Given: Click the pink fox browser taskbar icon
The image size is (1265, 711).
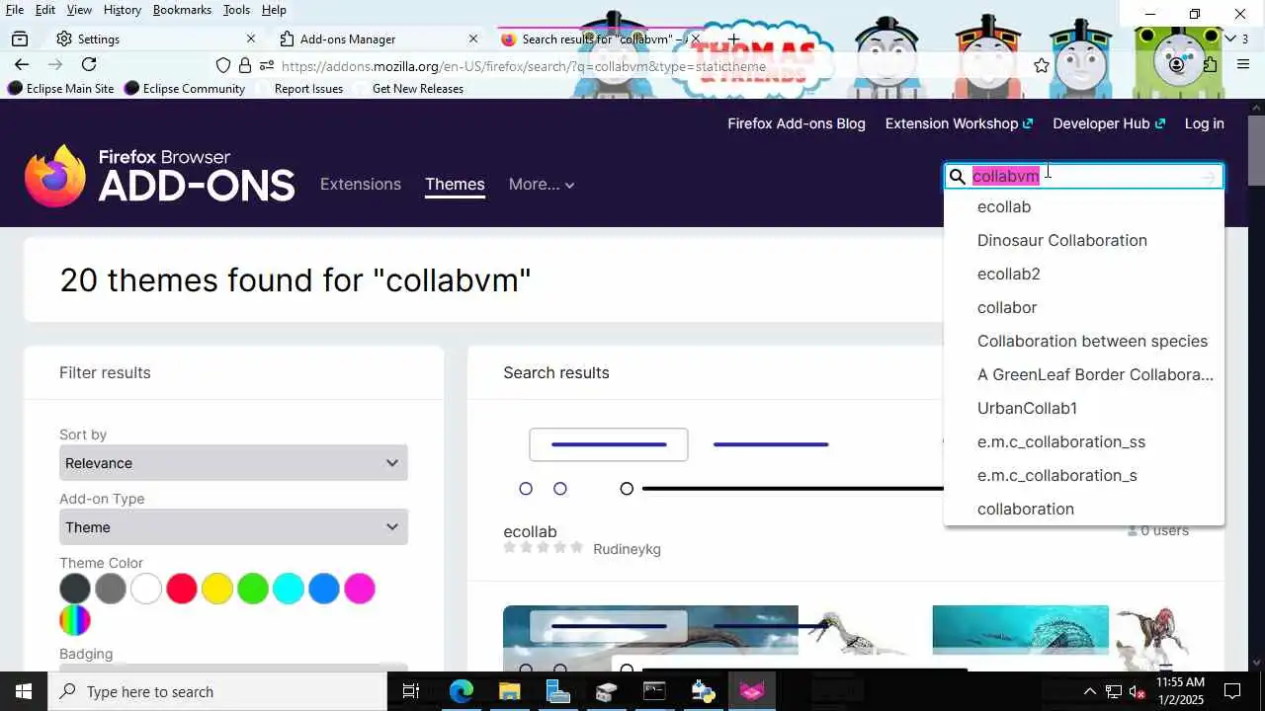Looking at the screenshot, I should [x=752, y=691].
